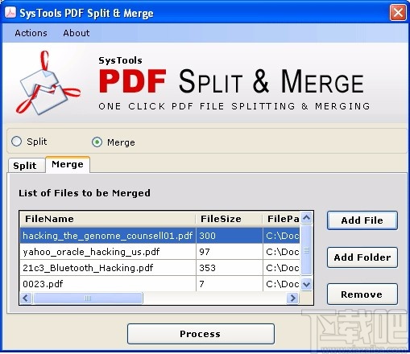Click the vertical scrollbar down arrow
Screen dimensions: 410x354
pyautogui.click(x=306, y=284)
